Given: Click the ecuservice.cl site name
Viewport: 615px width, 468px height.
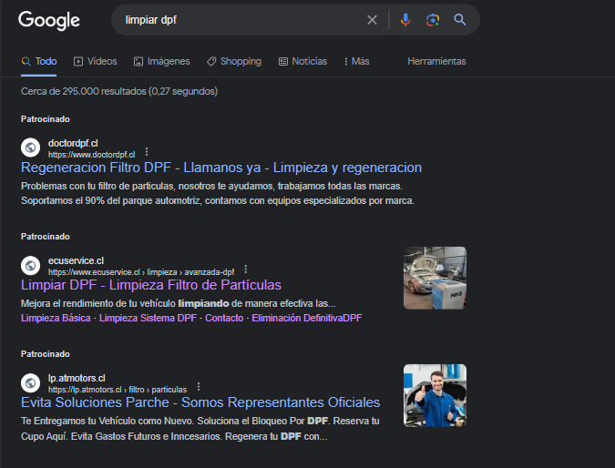Looking at the screenshot, I should click(x=77, y=261).
